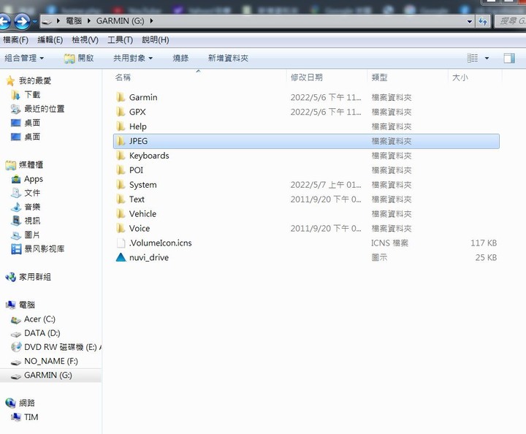Screen dimensions: 526x434
Task: Select the JPEG folder icon
Action: [x=121, y=141]
